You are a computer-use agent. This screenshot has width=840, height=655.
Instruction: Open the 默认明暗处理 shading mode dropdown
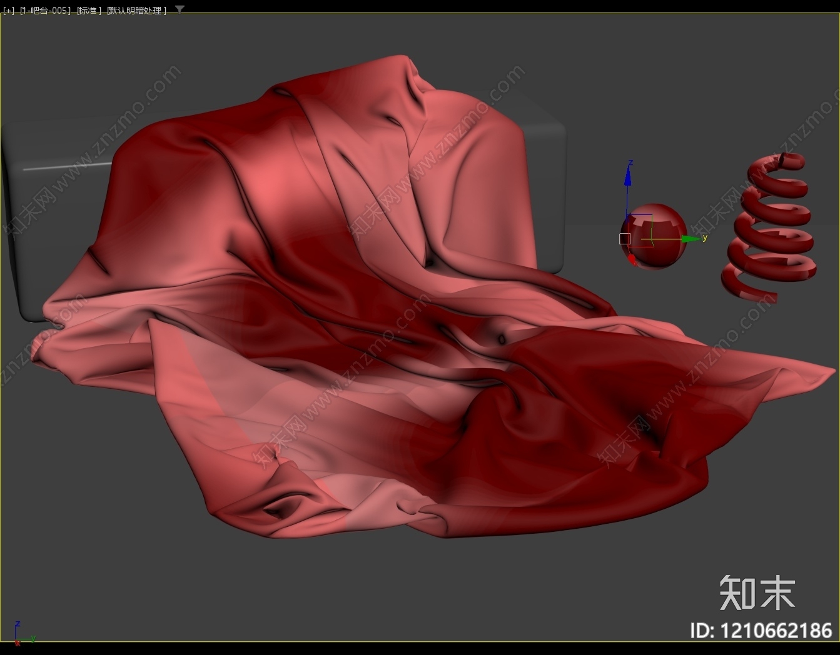coord(136,11)
